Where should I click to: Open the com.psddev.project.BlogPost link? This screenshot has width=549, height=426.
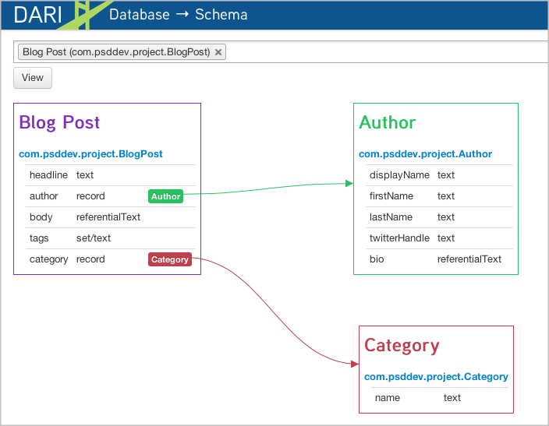coord(90,154)
